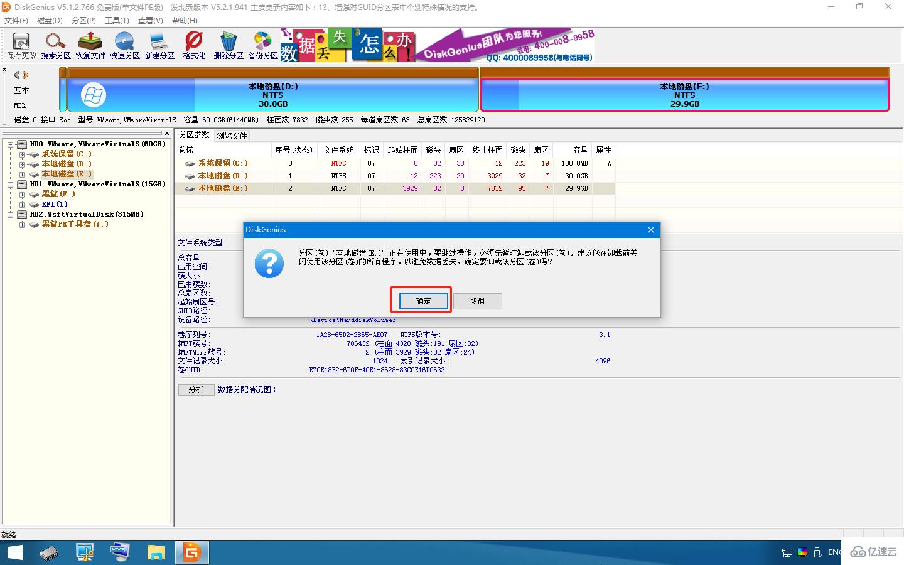Close the tree panel with its small X
This screenshot has width=904, height=565.
pyautogui.click(x=167, y=133)
